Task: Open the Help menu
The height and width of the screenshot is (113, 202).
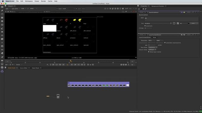Action: (x=56, y=1)
